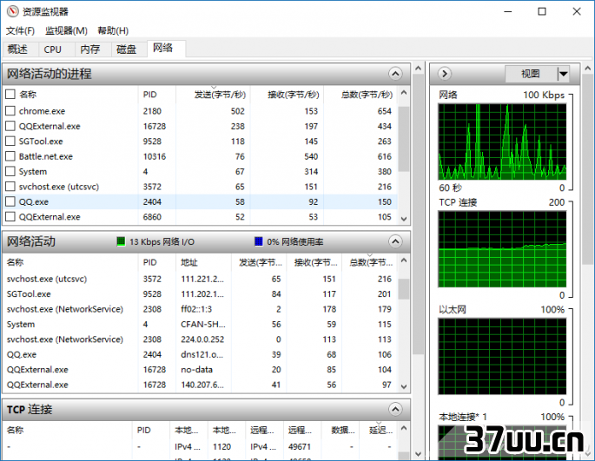Select chrome.exe process name text
The height and width of the screenshot is (461, 595).
[42, 111]
